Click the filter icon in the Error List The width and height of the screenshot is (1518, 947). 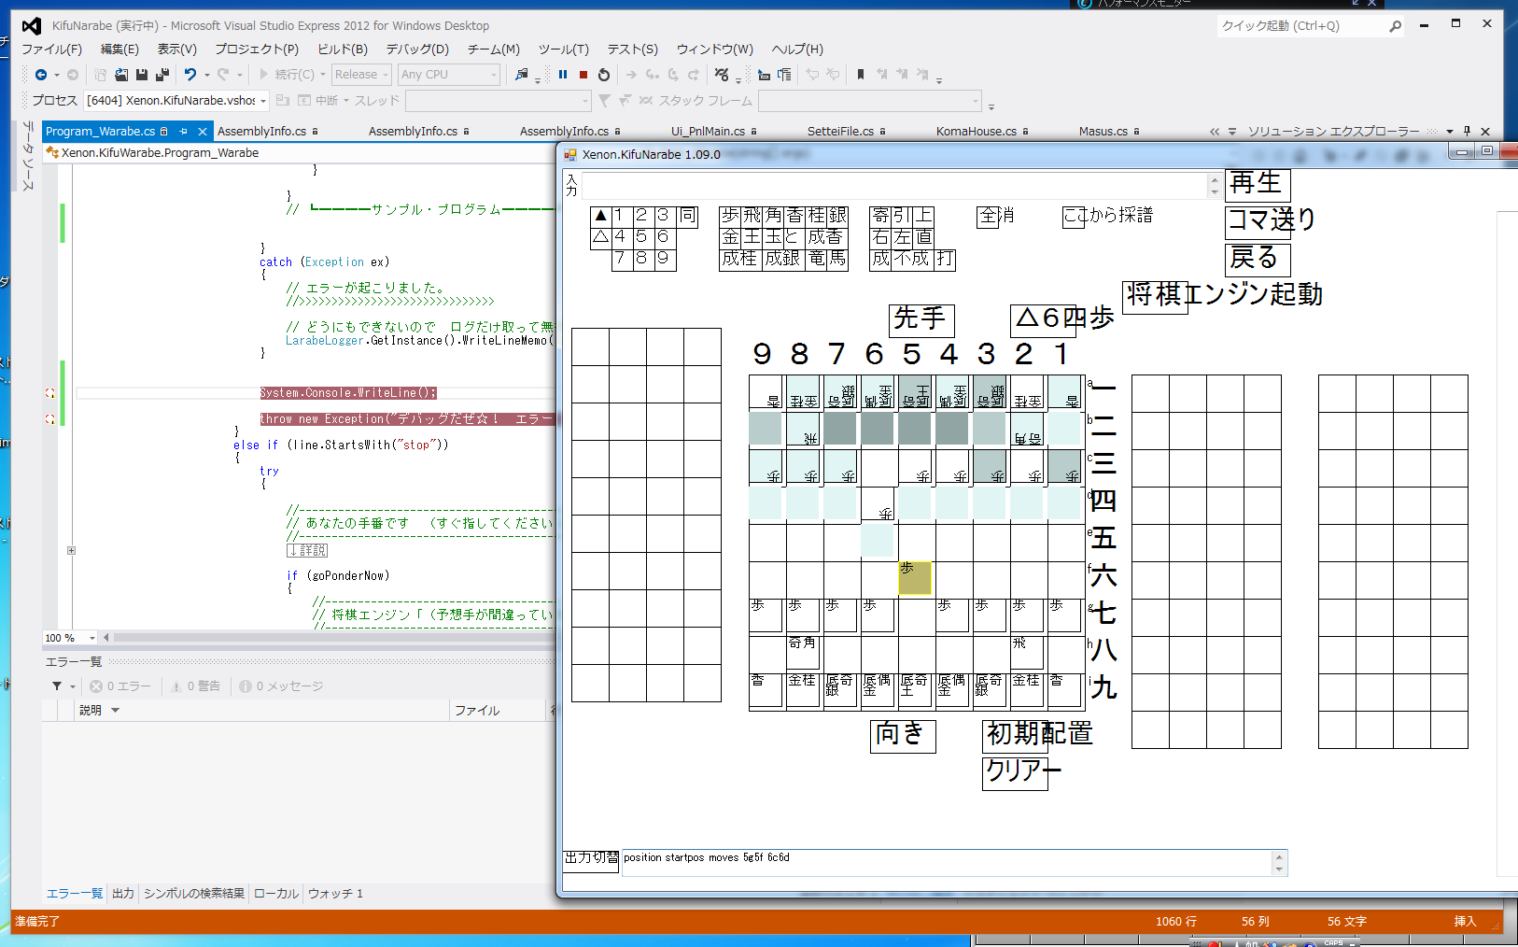pyautogui.click(x=57, y=686)
